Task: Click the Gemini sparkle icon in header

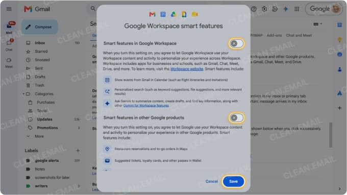Action: pos(286,9)
